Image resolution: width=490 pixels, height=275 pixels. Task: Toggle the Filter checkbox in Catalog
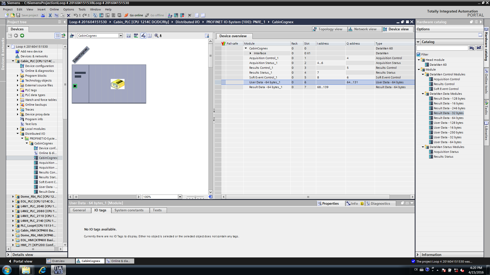(419, 54)
